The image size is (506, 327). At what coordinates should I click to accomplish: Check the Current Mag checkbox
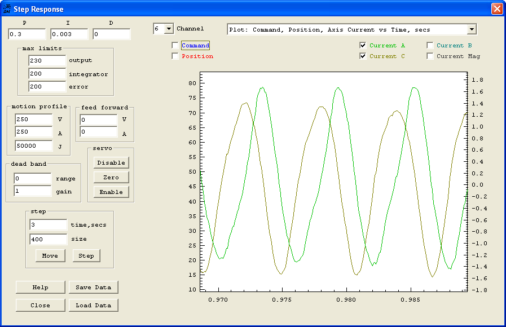pyautogui.click(x=430, y=56)
